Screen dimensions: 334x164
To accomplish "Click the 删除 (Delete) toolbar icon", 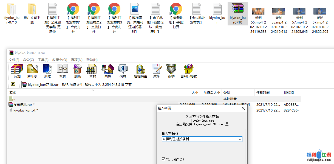I will pos(78,71).
